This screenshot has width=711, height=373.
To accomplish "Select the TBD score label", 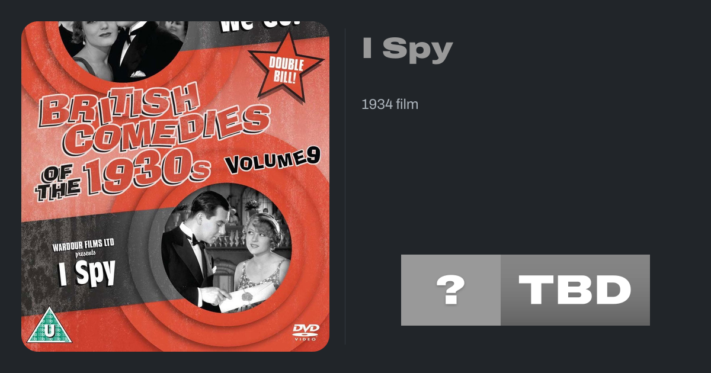I will (x=575, y=290).
